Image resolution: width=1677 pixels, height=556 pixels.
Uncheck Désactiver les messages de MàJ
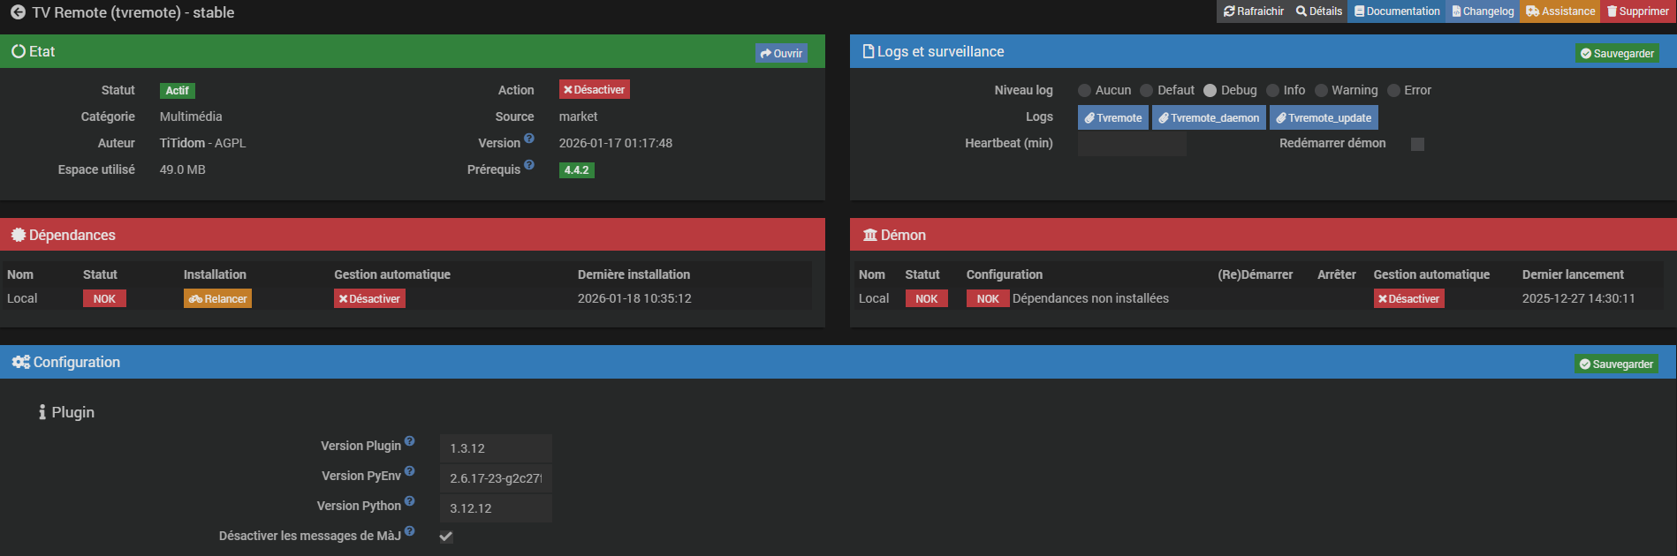tap(446, 537)
